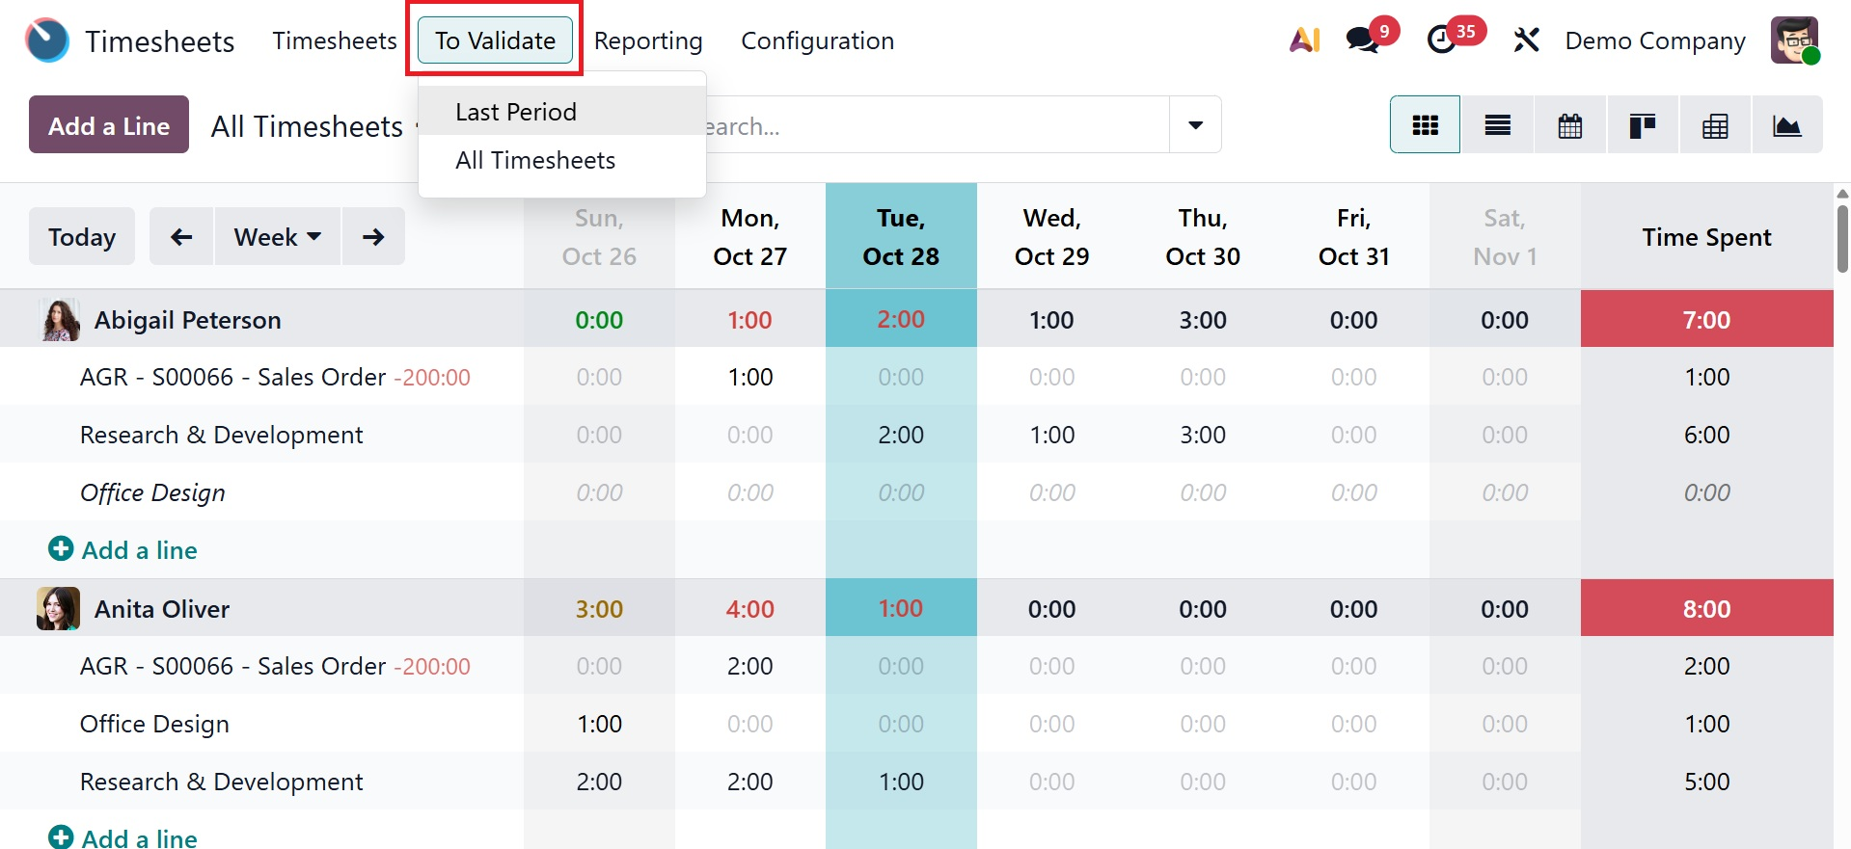Open the AI assistant icon
The width and height of the screenshot is (1851, 849).
(1304, 40)
